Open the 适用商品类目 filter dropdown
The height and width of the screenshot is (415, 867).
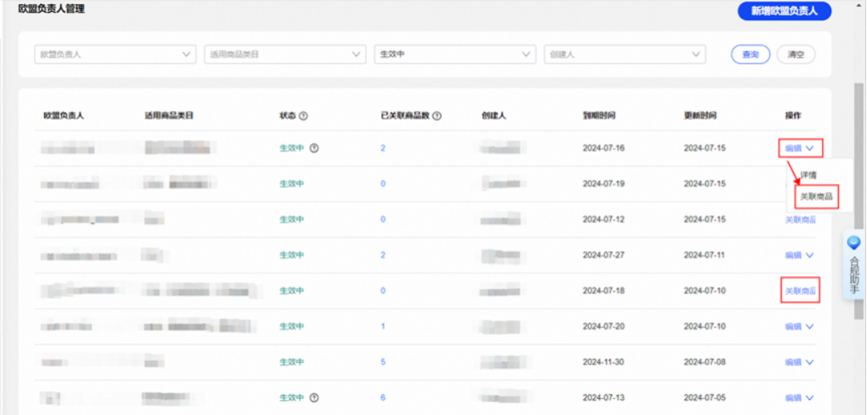285,54
